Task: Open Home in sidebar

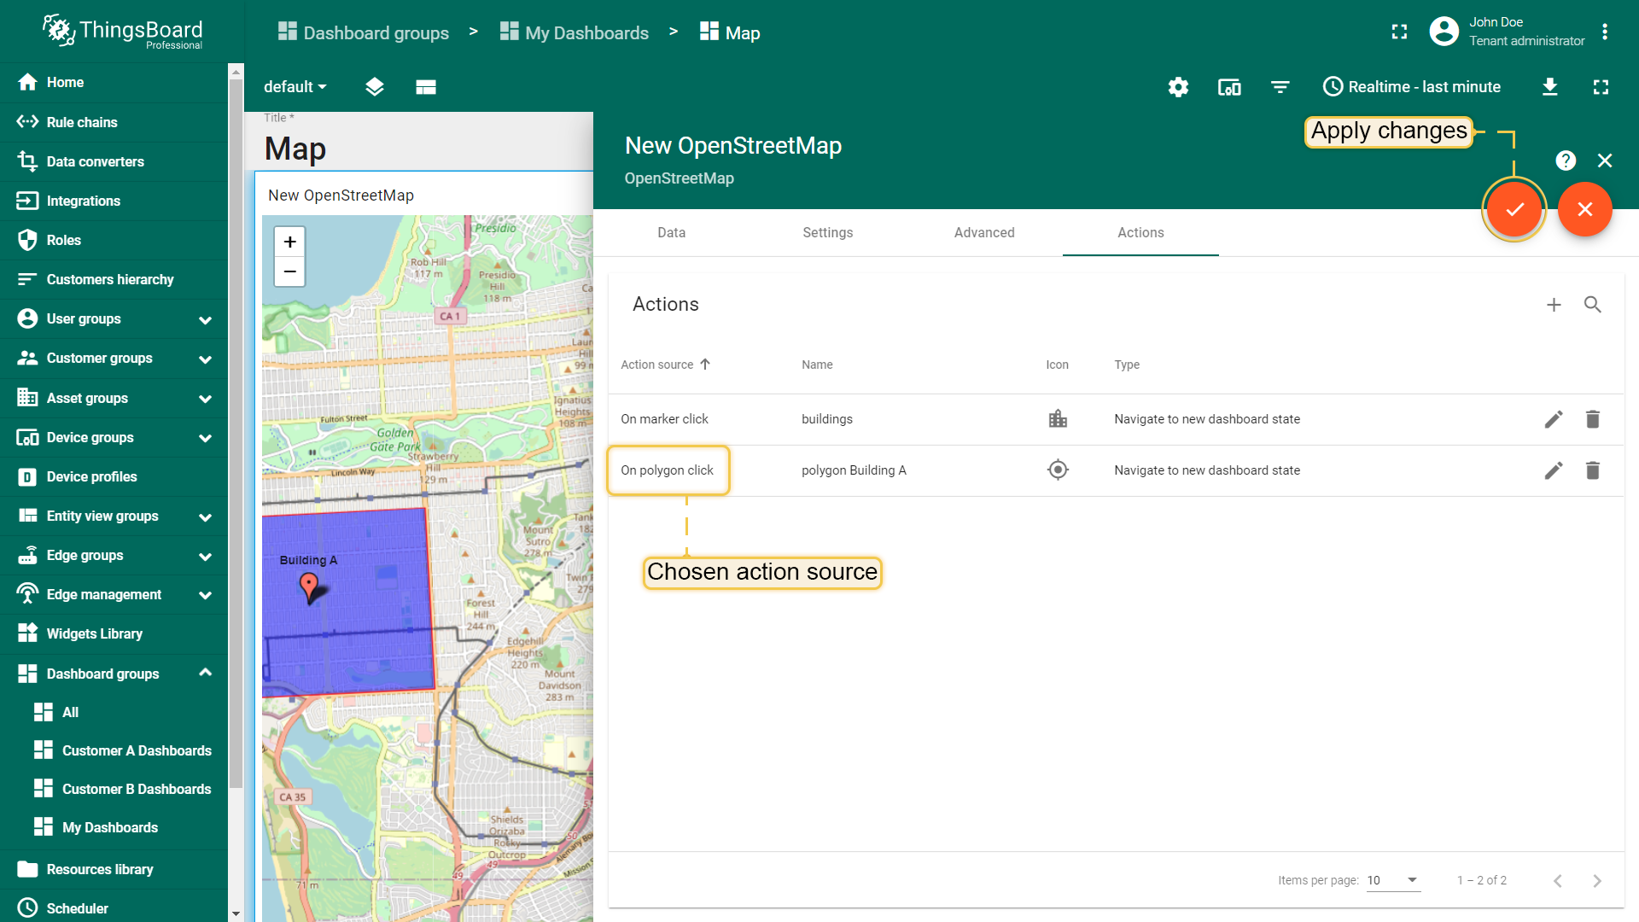Action: click(114, 82)
